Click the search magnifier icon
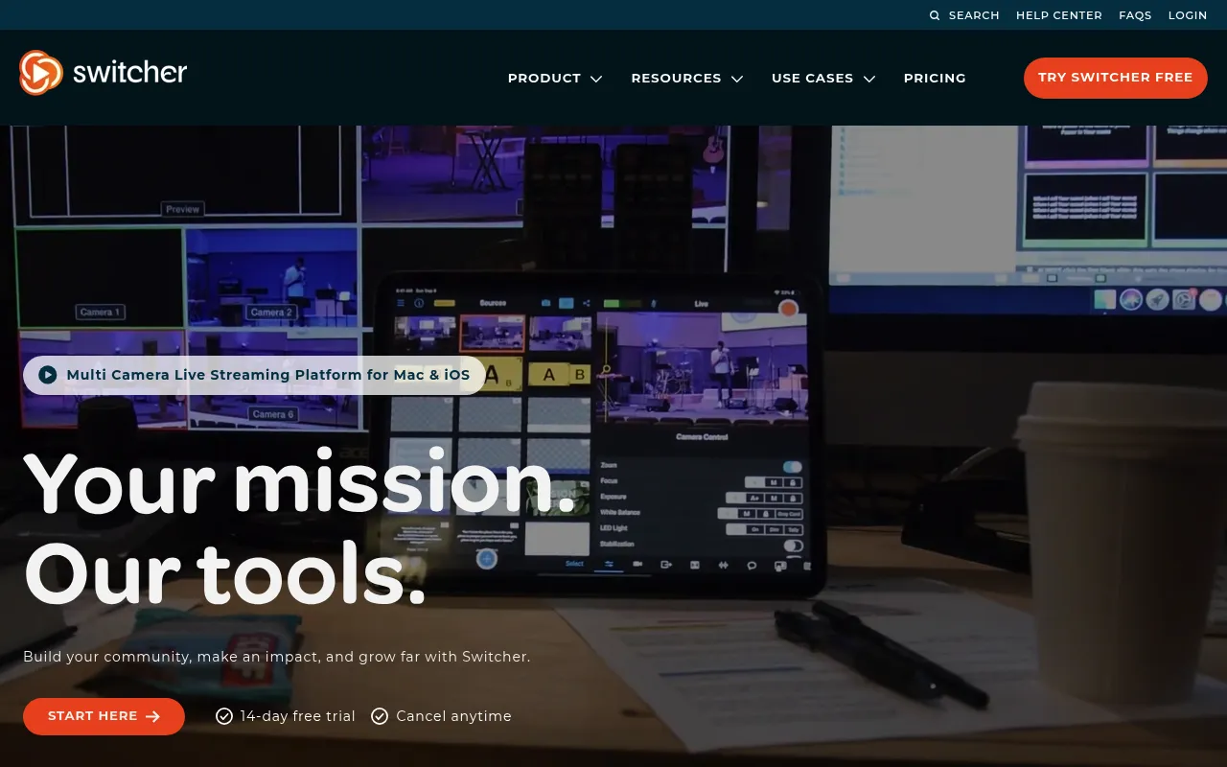 tap(935, 15)
